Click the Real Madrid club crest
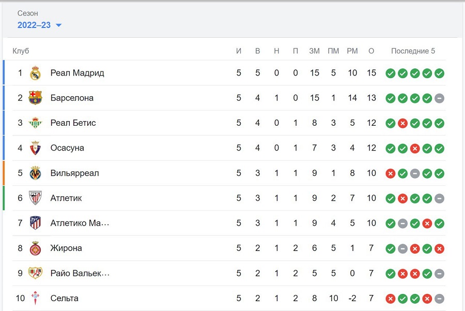 pos(35,73)
